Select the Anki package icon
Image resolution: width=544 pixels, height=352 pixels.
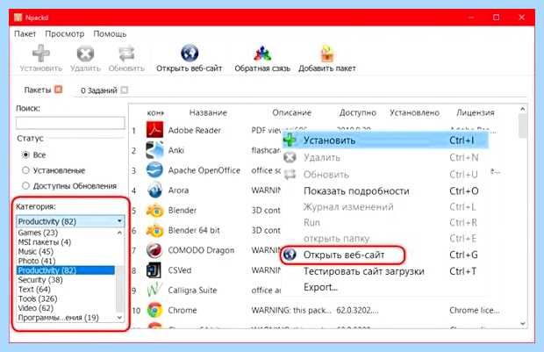154,150
